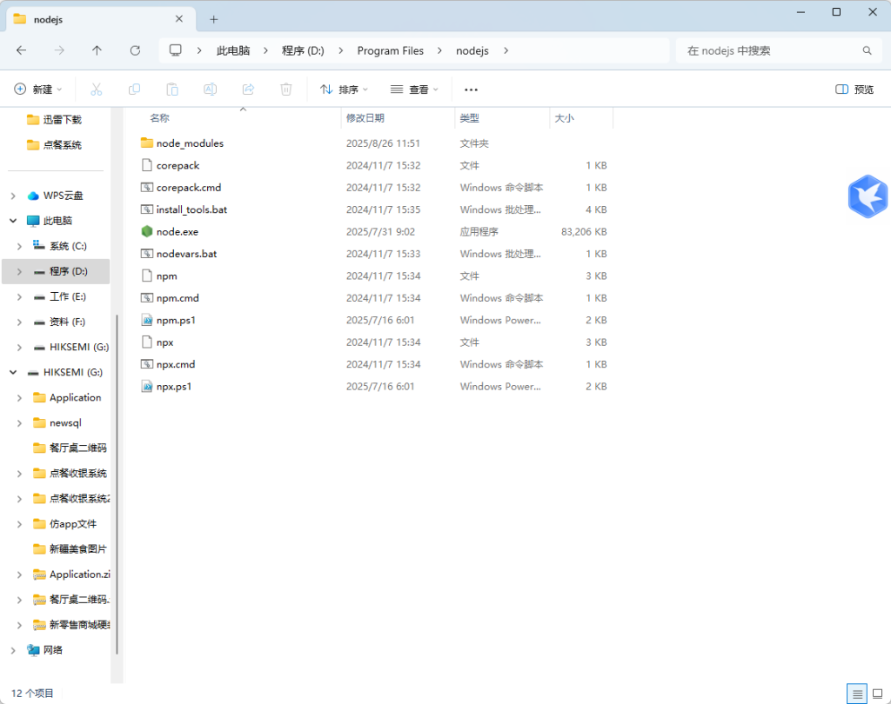Click the Copy toolbar icon
The width and height of the screenshot is (891, 704).
(x=134, y=90)
